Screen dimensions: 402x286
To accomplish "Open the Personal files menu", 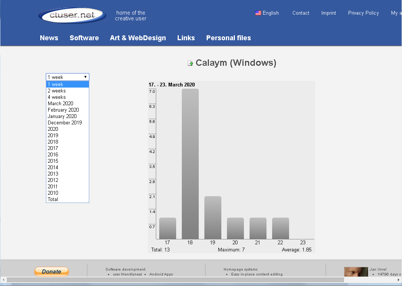I will (228, 38).
